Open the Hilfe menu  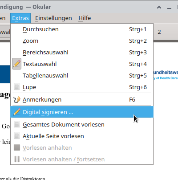point(85,18)
